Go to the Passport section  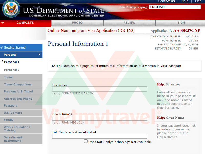[x=21, y=106]
